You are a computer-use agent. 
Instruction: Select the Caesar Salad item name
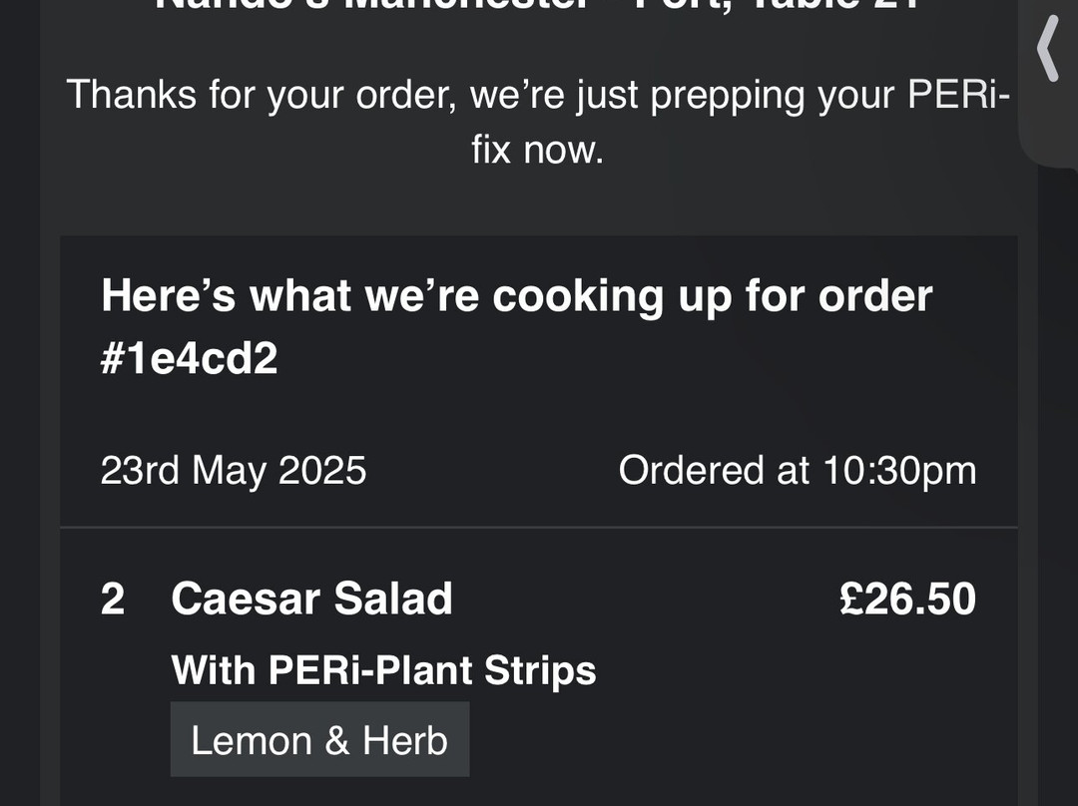coord(311,600)
